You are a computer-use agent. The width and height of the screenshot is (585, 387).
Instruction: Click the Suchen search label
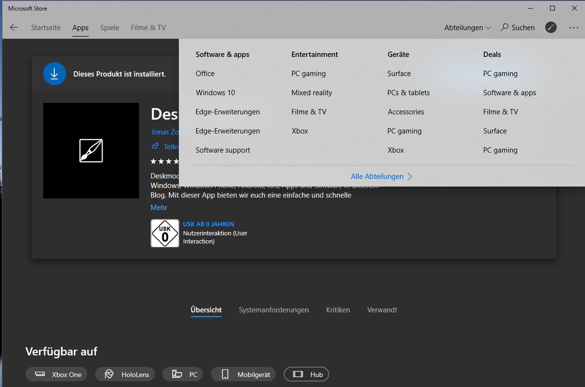(523, 28)
